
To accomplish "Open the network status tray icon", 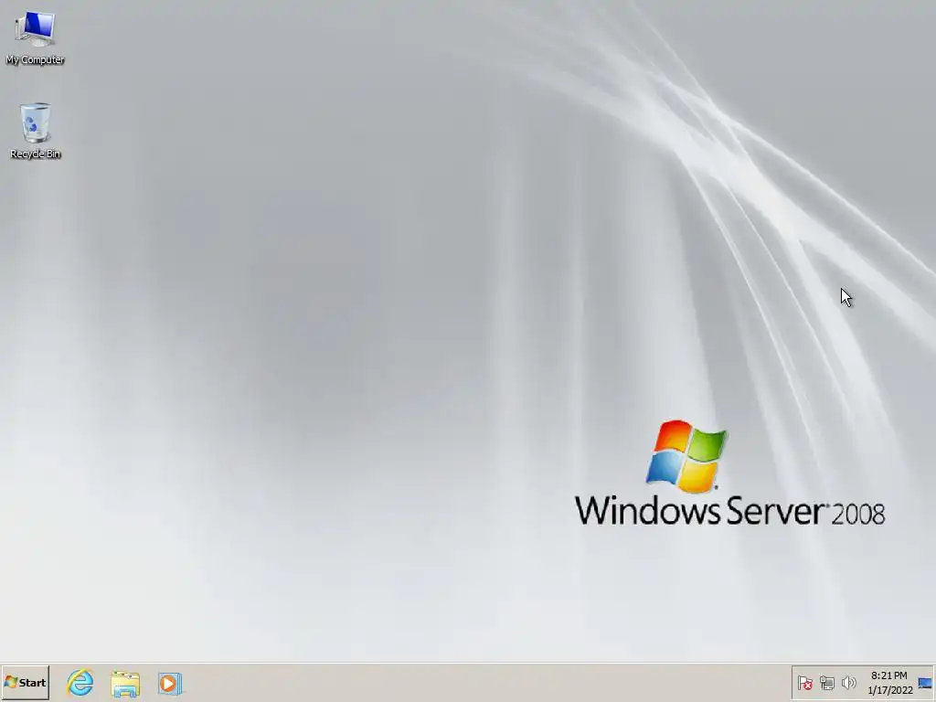I will click(x=826, y=682).
